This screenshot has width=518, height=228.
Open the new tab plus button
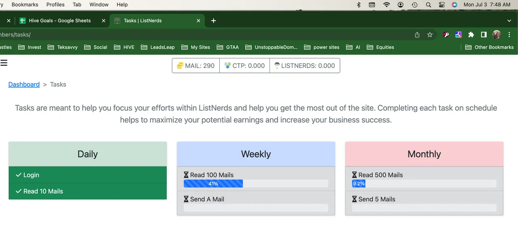(x=214, y=21)
